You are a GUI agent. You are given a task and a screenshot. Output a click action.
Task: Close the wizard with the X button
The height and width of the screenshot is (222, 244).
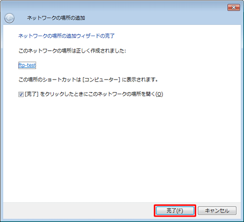tap(234, 7)
